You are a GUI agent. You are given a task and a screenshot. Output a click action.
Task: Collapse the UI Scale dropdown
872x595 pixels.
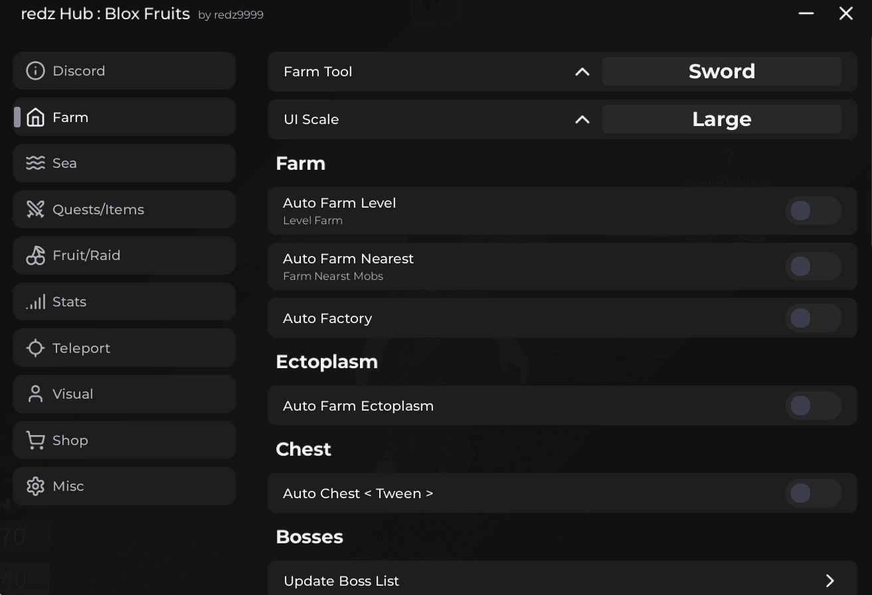point(582,120)
